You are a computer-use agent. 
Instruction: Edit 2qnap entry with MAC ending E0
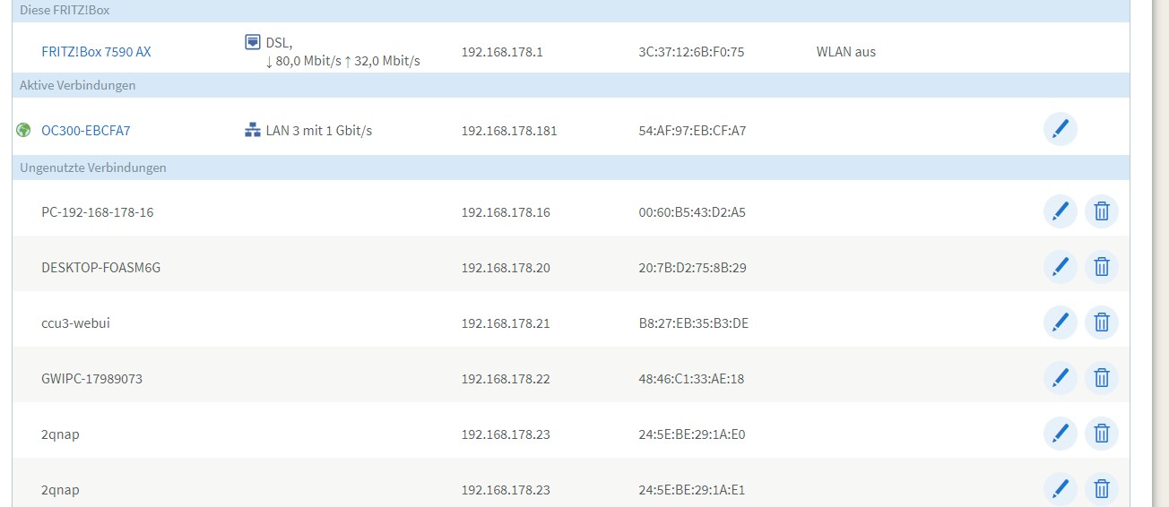click(1061, 434)
